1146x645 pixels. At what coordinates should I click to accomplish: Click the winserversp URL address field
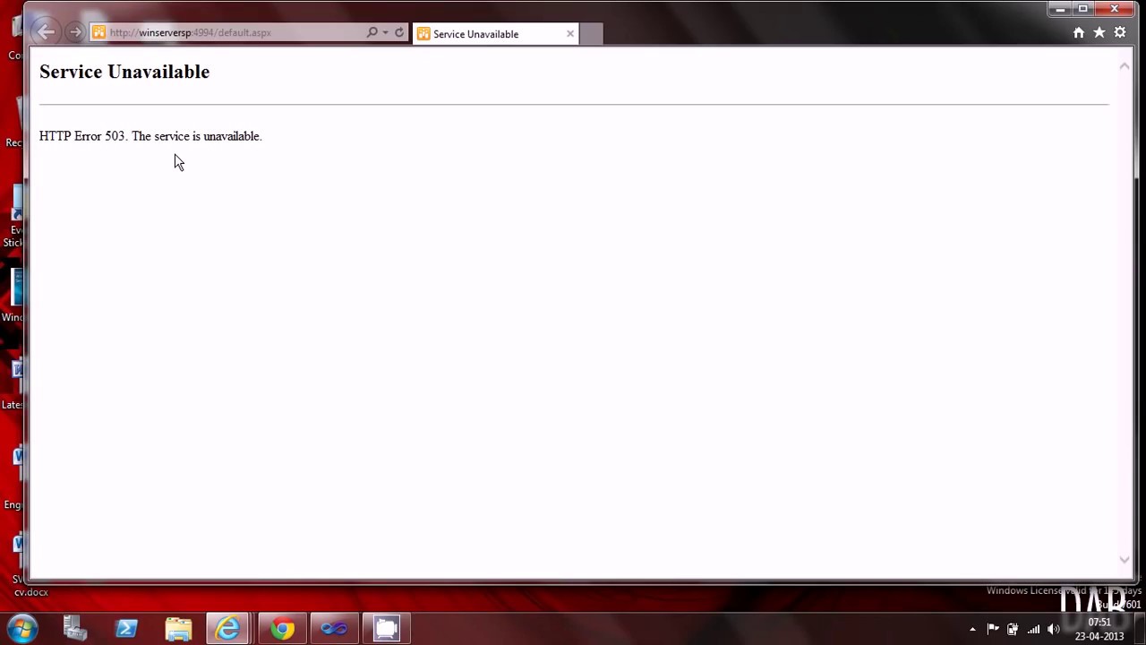pyautogui.click(x=233, y=32)
